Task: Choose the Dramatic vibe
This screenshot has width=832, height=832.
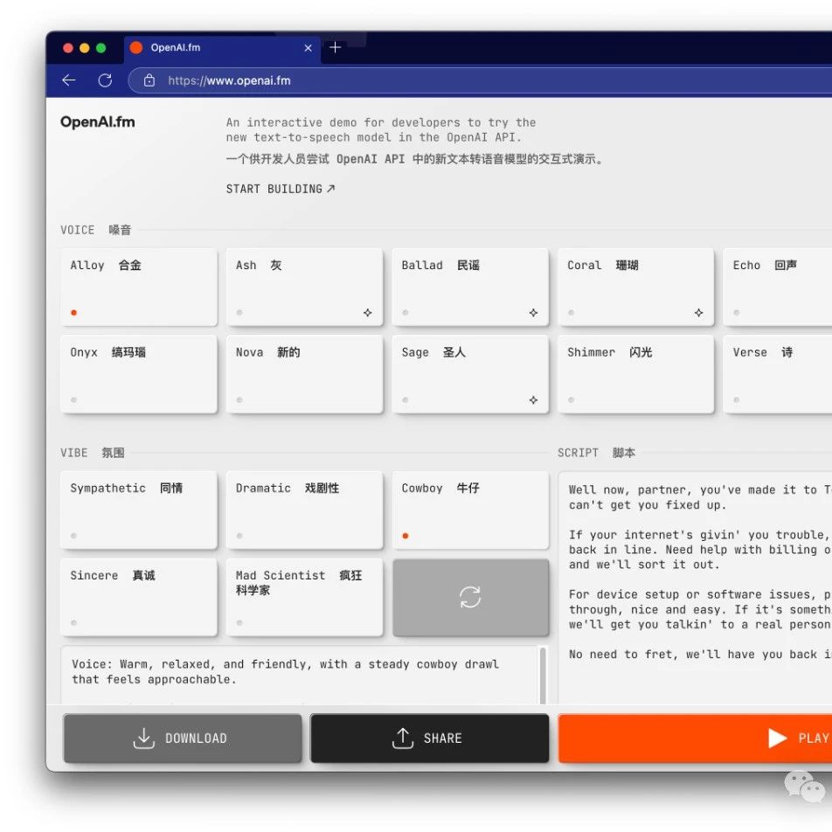Action: point(304,510)
